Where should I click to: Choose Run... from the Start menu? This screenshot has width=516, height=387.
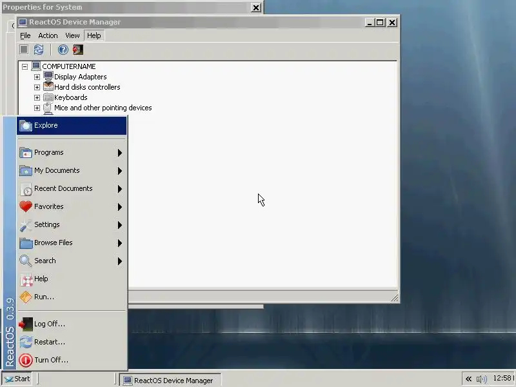pyautogui.click(x=72, y=297)
